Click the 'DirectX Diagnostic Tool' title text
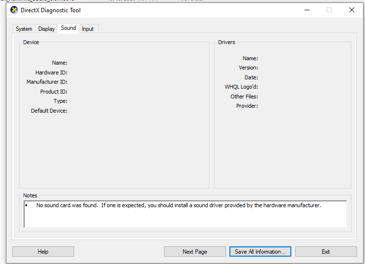The image size is (365, 264). click(x=51, y=10)
